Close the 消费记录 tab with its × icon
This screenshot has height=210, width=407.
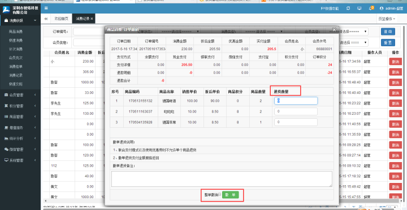[x=92, y=19]
